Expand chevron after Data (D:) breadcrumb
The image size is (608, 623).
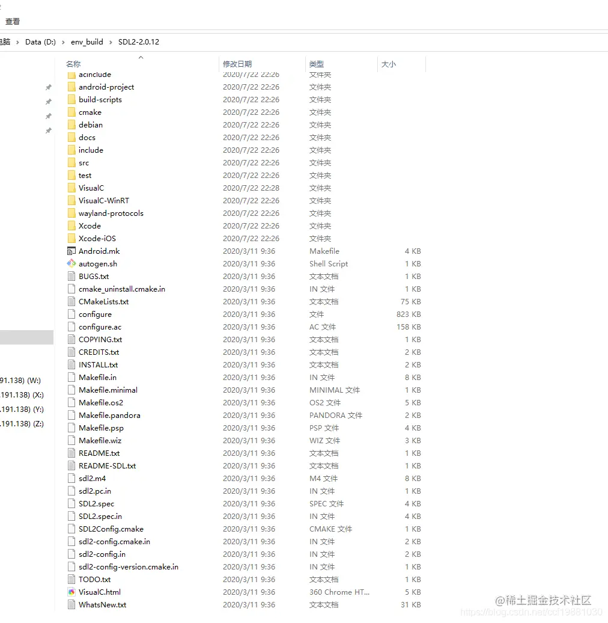pyautogui.click(x=63, y=42)
